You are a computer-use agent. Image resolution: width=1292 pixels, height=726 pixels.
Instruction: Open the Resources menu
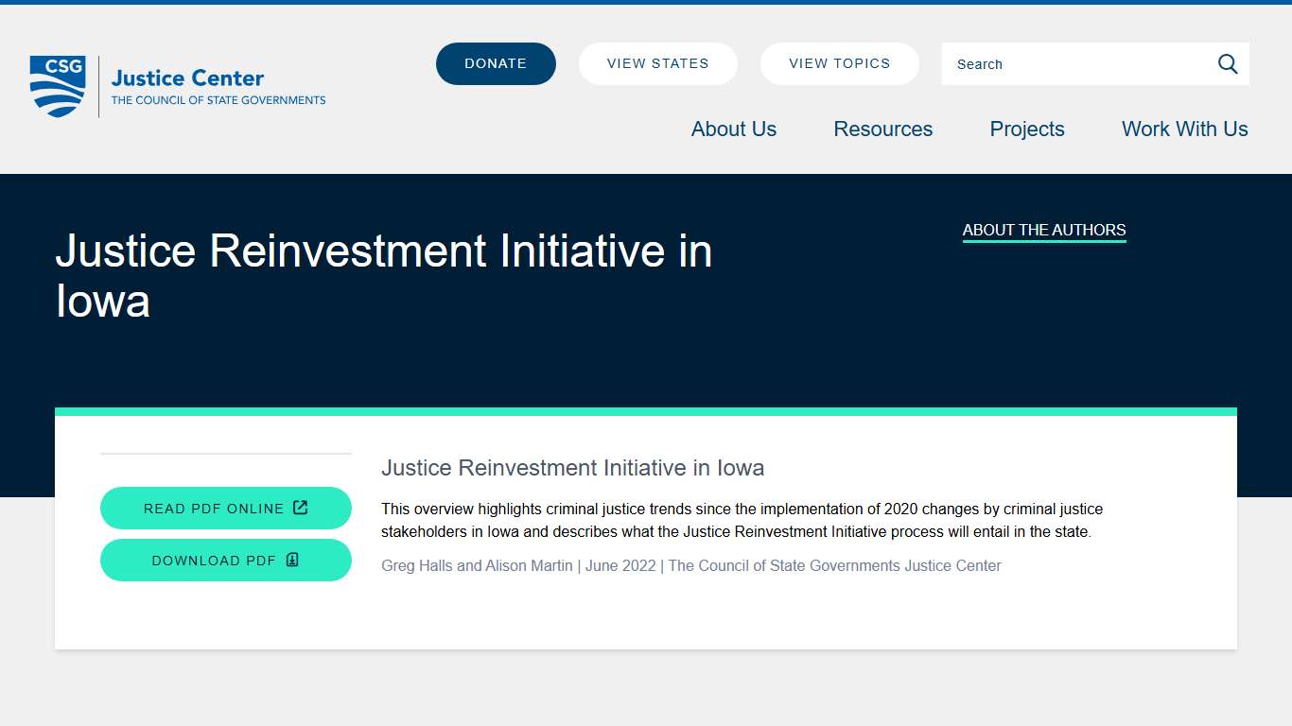click(x=882, y=130)
